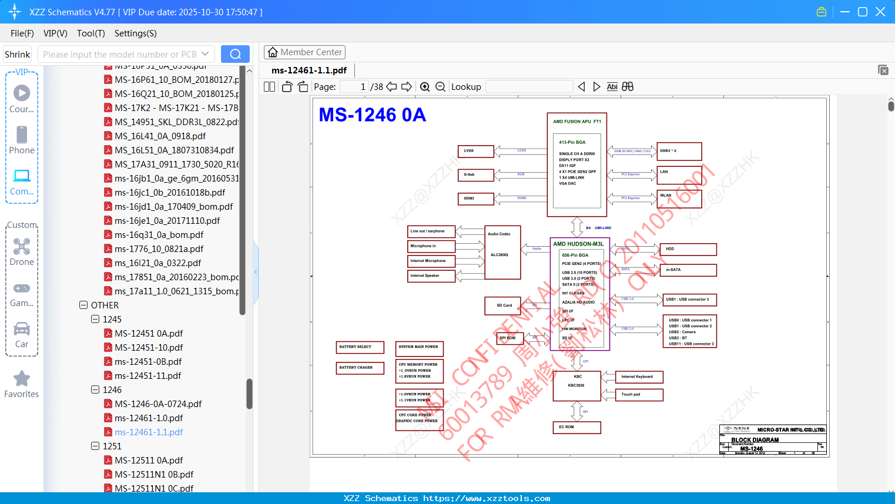Jump to next lookup match
The width and height of the screenshot is (895, 504).
tap(596, 87)
